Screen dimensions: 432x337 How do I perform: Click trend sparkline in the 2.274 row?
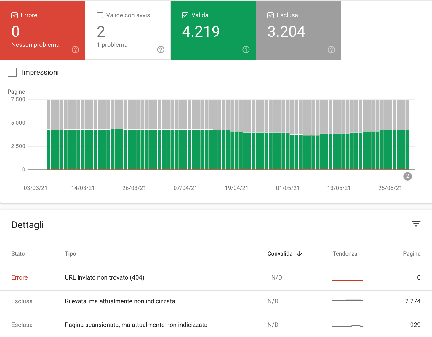click(348, 301)
